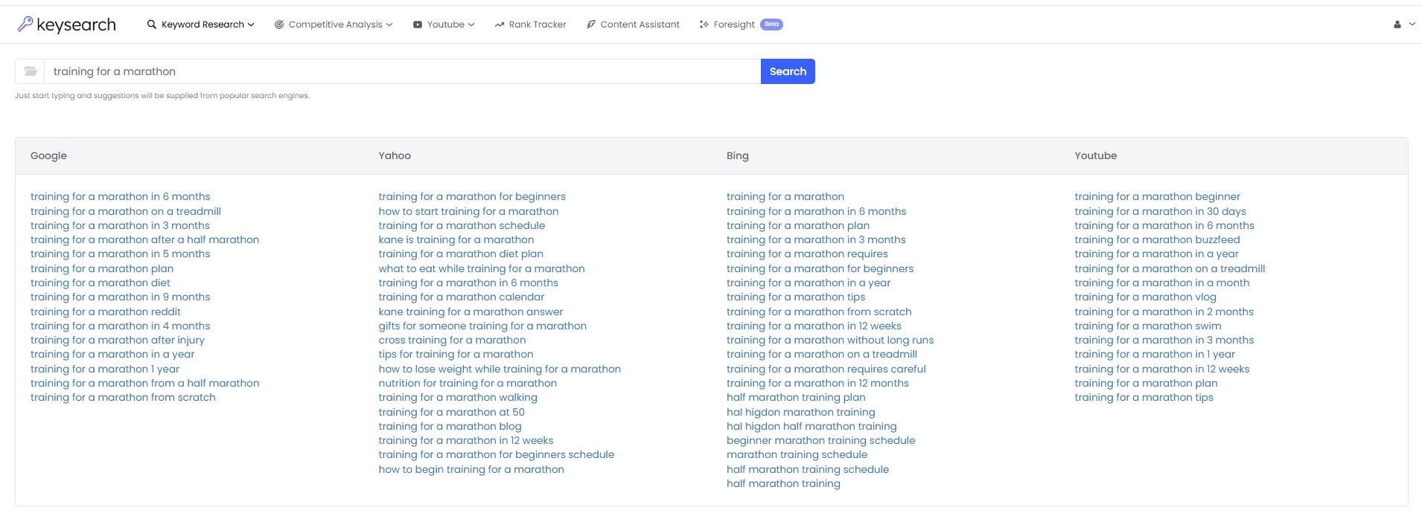Click the Yahoo column heading

[395, 155]
